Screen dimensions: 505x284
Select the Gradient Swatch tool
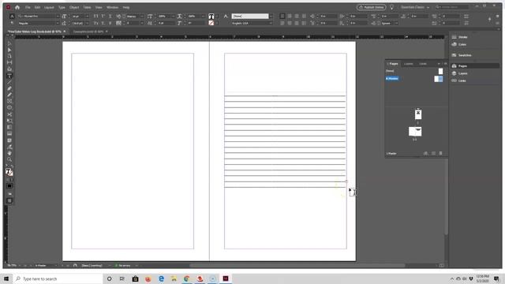(9, 127)
